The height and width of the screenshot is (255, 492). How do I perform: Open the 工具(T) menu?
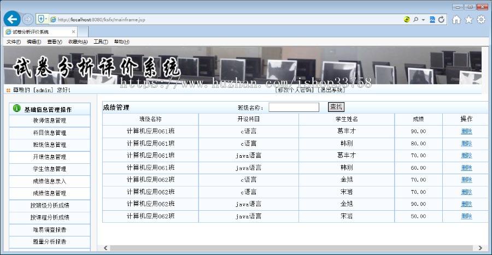click(101, 41)
